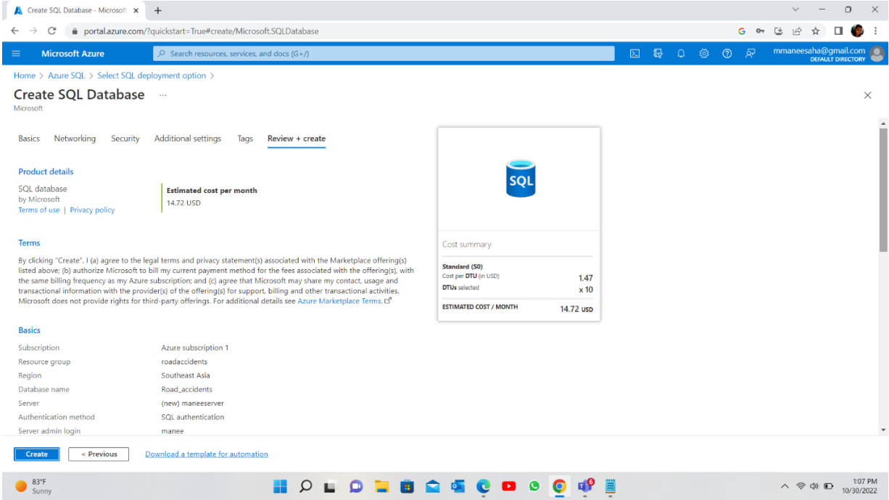Open Azure portal settings gear

(x=703, y=54)
